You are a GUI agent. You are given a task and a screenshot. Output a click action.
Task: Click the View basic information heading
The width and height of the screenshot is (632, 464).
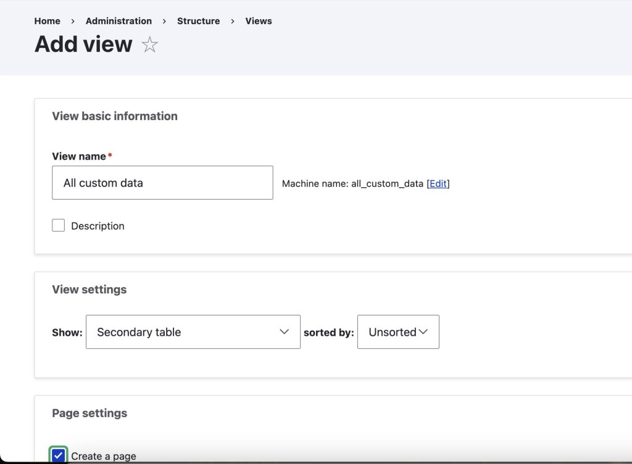(115, 116)
